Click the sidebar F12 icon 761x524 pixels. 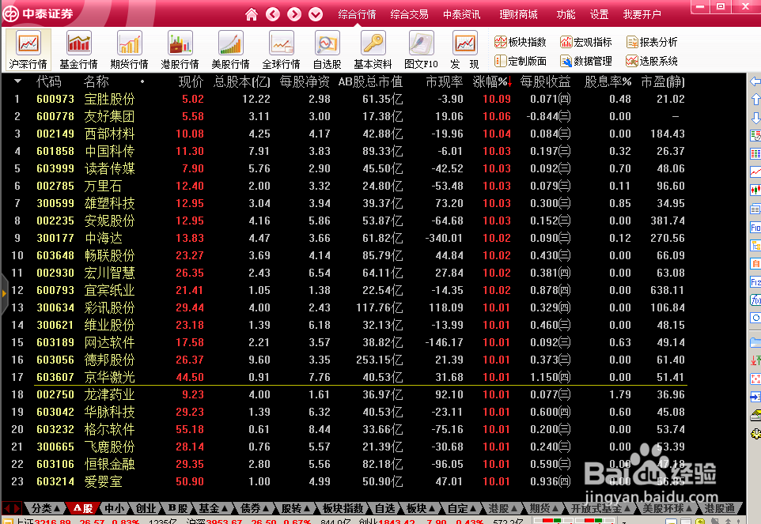tap(755, 282)
